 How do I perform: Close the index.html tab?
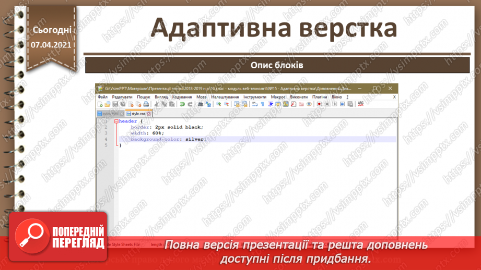pos(122,114)
